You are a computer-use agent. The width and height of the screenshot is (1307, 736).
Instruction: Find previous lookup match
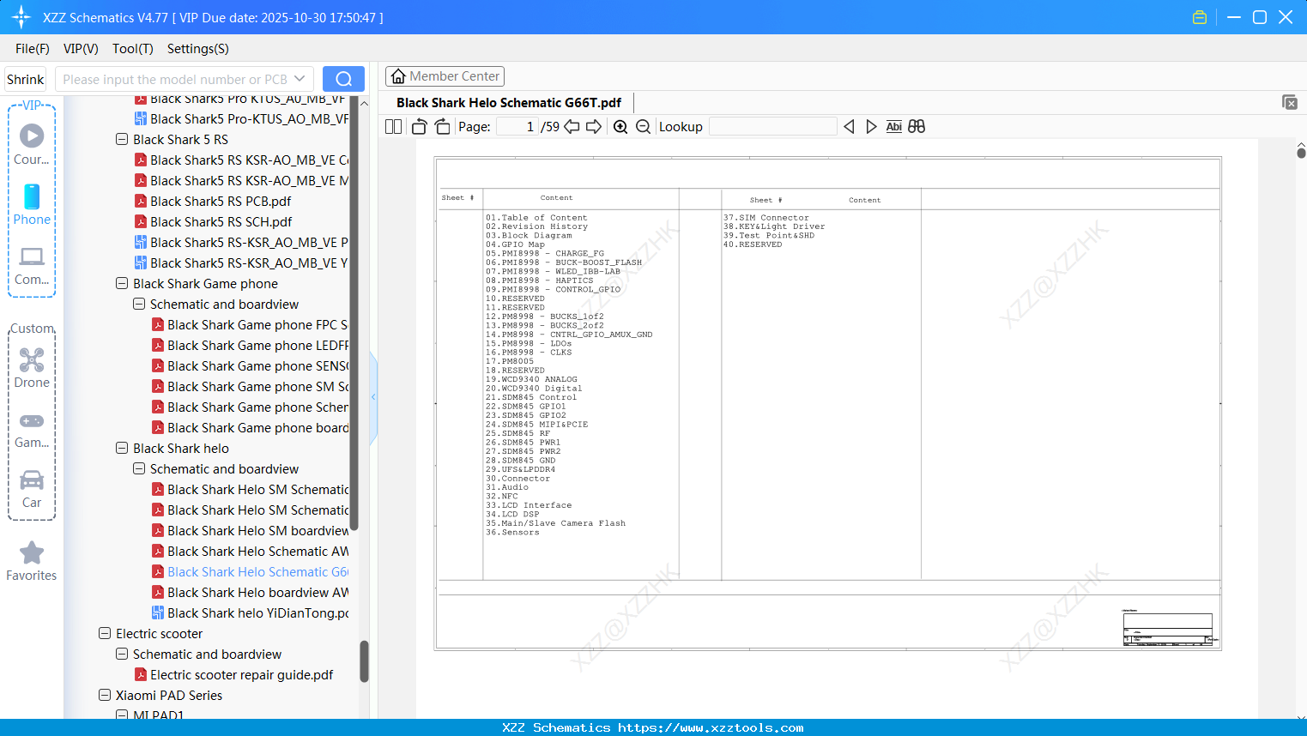(849, 127)
